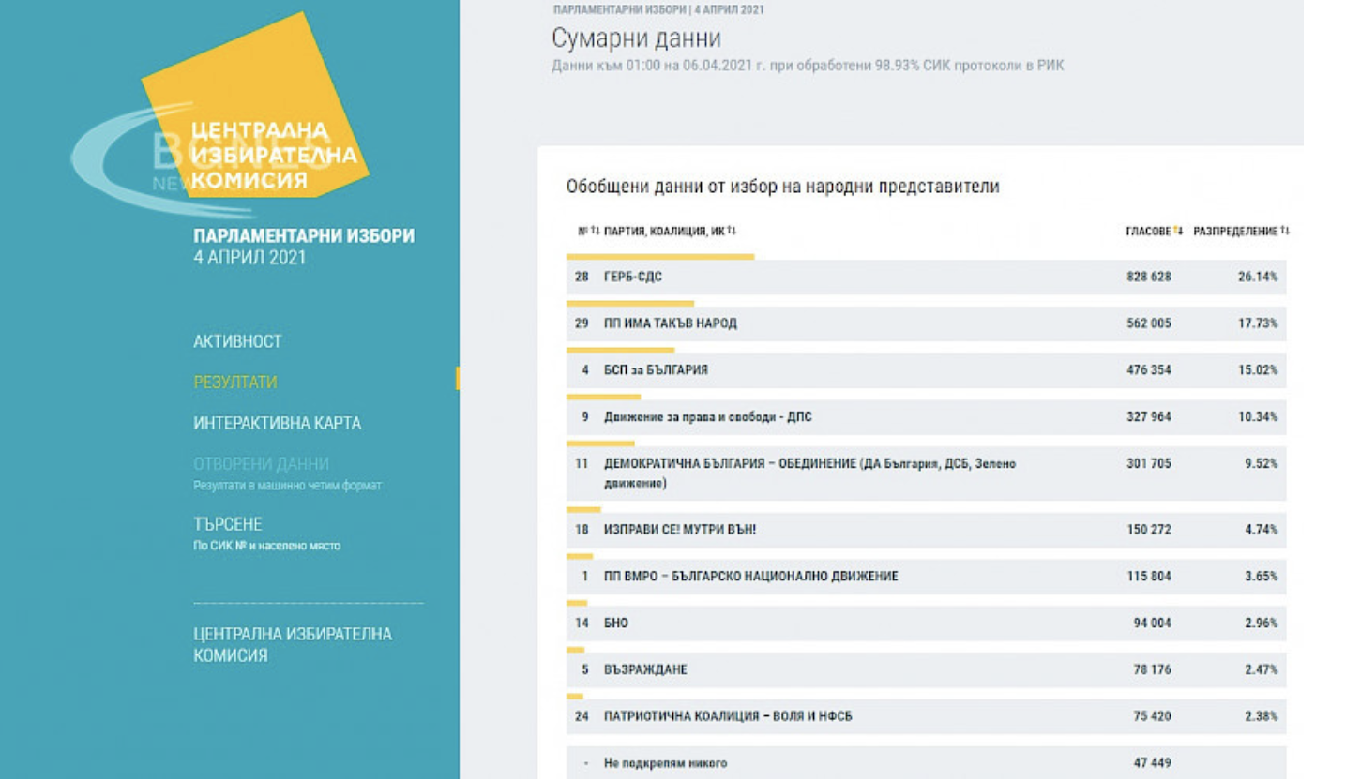Select the ГЕРБ-СДС row
The width and height of the screenshot is (1345, 782).
pos(926,278)
